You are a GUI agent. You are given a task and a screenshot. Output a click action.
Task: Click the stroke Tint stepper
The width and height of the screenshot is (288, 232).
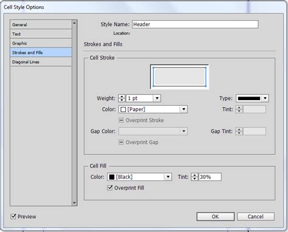pos(239,109)
